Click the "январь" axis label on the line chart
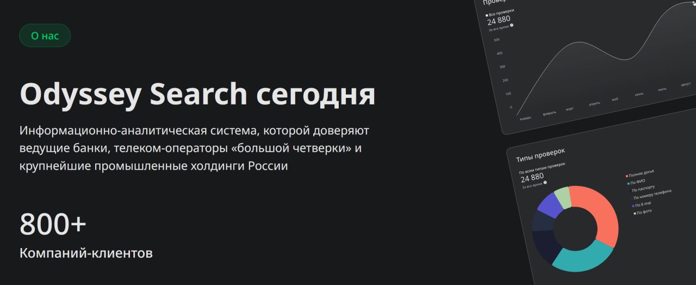The image size is (696, 285). coord(525,117)
